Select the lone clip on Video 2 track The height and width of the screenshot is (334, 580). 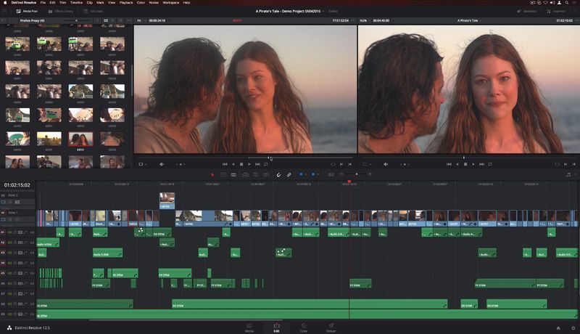point(167,200)
